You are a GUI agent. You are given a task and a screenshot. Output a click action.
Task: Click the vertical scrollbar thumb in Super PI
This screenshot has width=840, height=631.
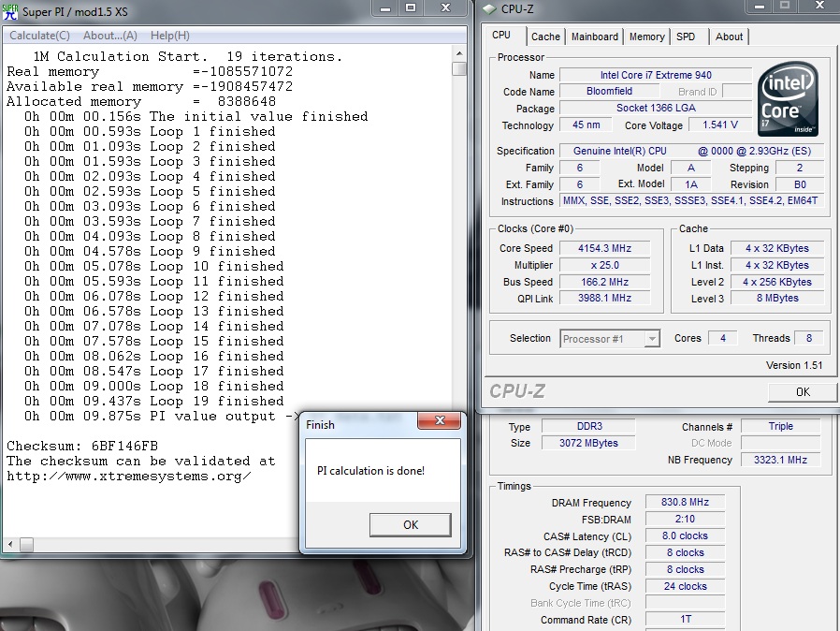[459, 68]
